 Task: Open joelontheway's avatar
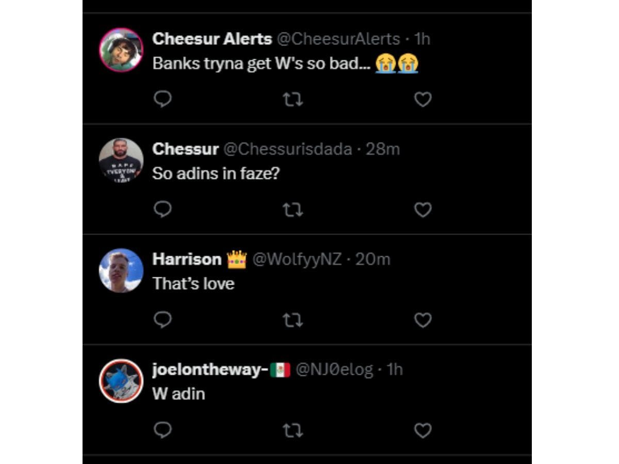[121, 381]
